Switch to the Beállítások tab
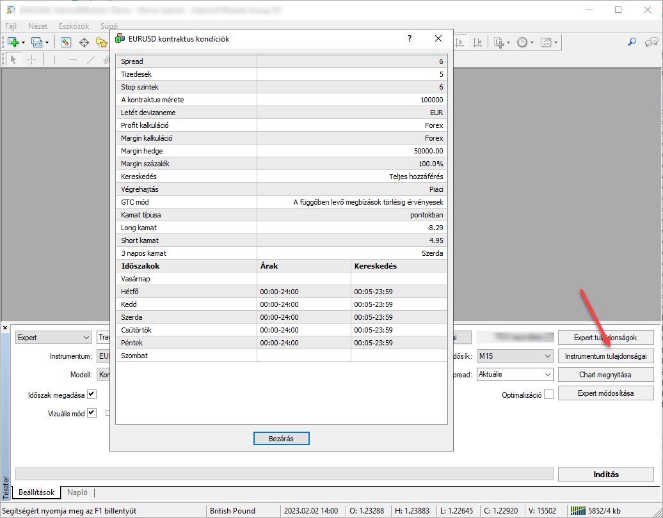The width and height of the screenshot is (663, 518). (36, 492)
